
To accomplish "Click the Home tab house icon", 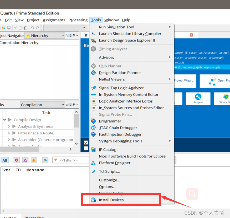I will (86, 35).
